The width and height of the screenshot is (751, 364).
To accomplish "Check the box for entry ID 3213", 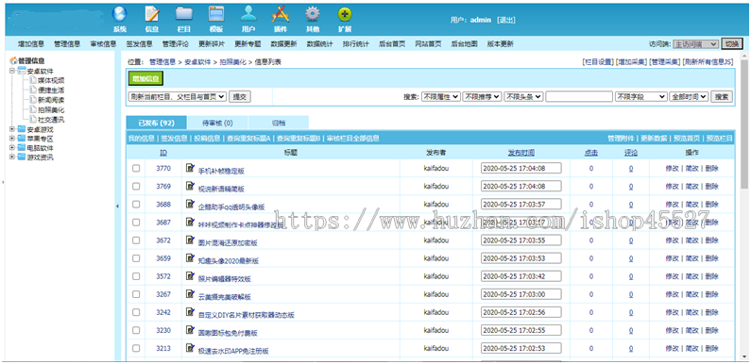I will pos(136,348).
